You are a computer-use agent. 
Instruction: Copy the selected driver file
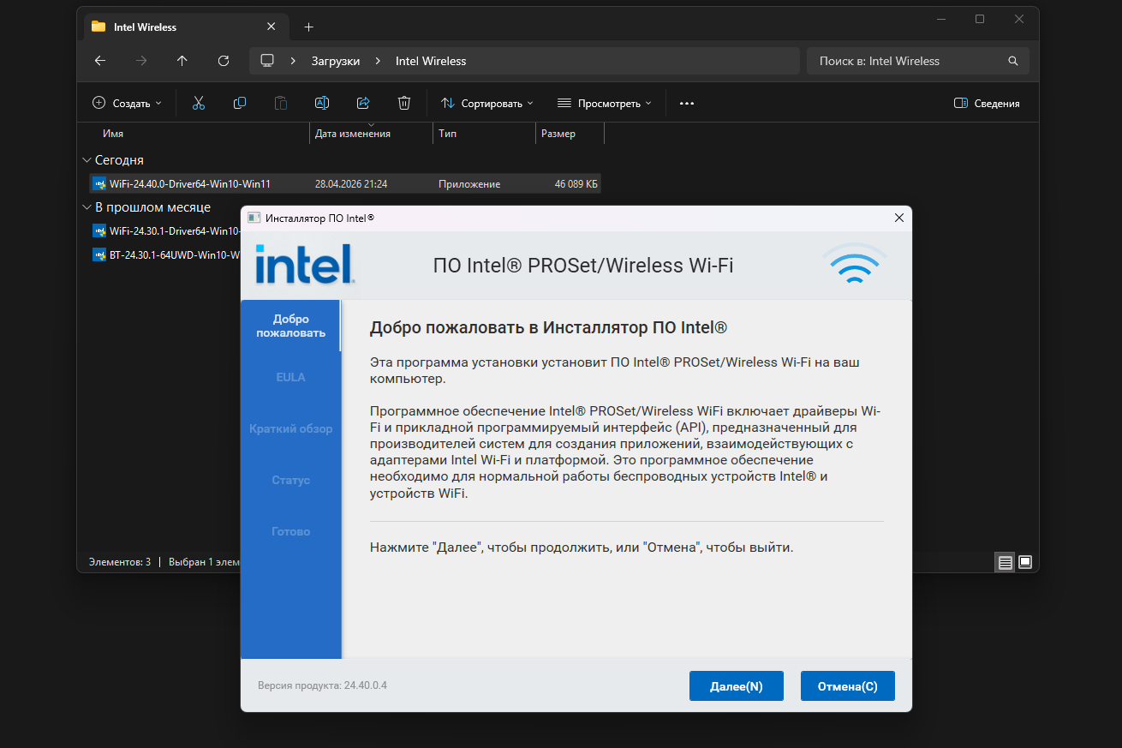[240, 102]
